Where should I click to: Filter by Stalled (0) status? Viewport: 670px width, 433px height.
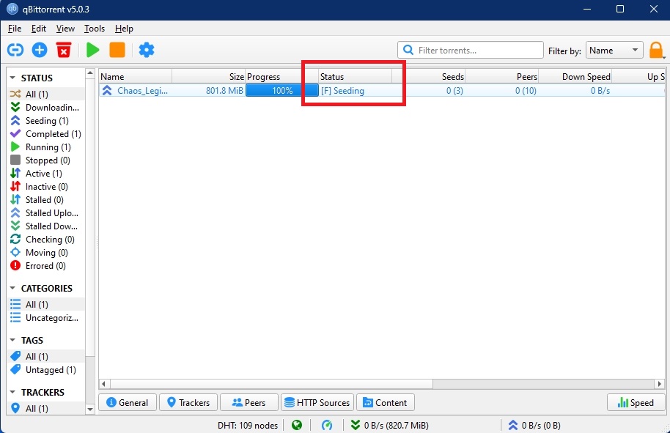46,200
